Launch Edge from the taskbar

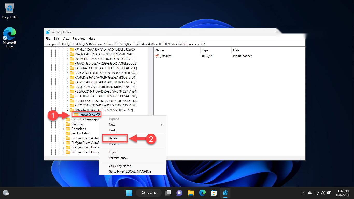click(202, 193)
